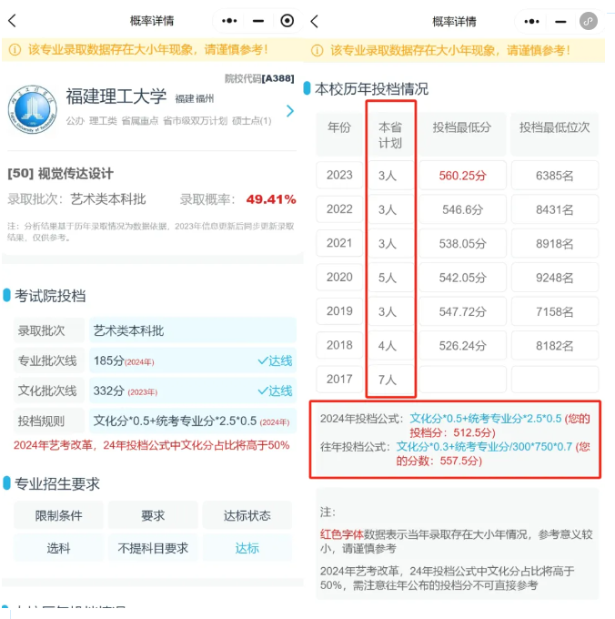Screen dimensions: 615x619
Task: Tap 8182名 rank cell
Action: 555,345
